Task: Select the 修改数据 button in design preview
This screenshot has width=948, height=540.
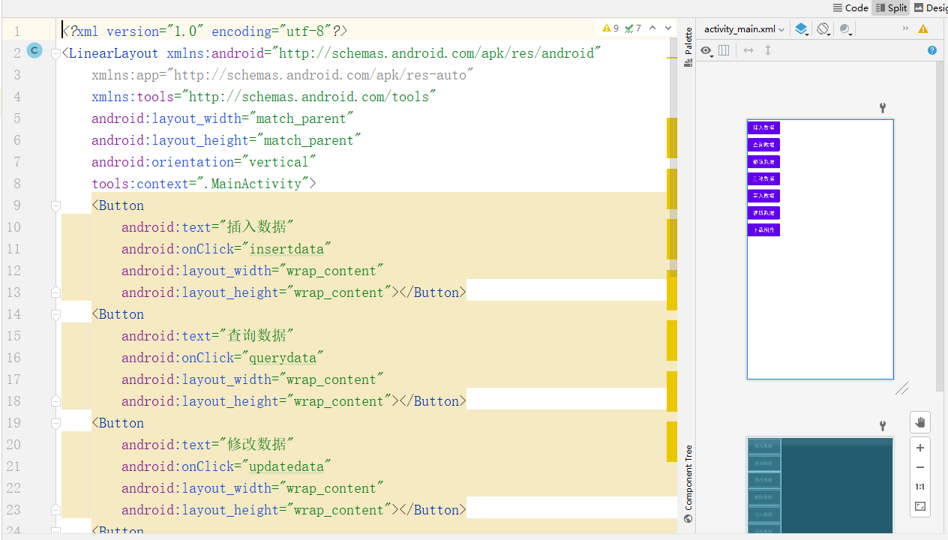Action: (x=763, y=162)
